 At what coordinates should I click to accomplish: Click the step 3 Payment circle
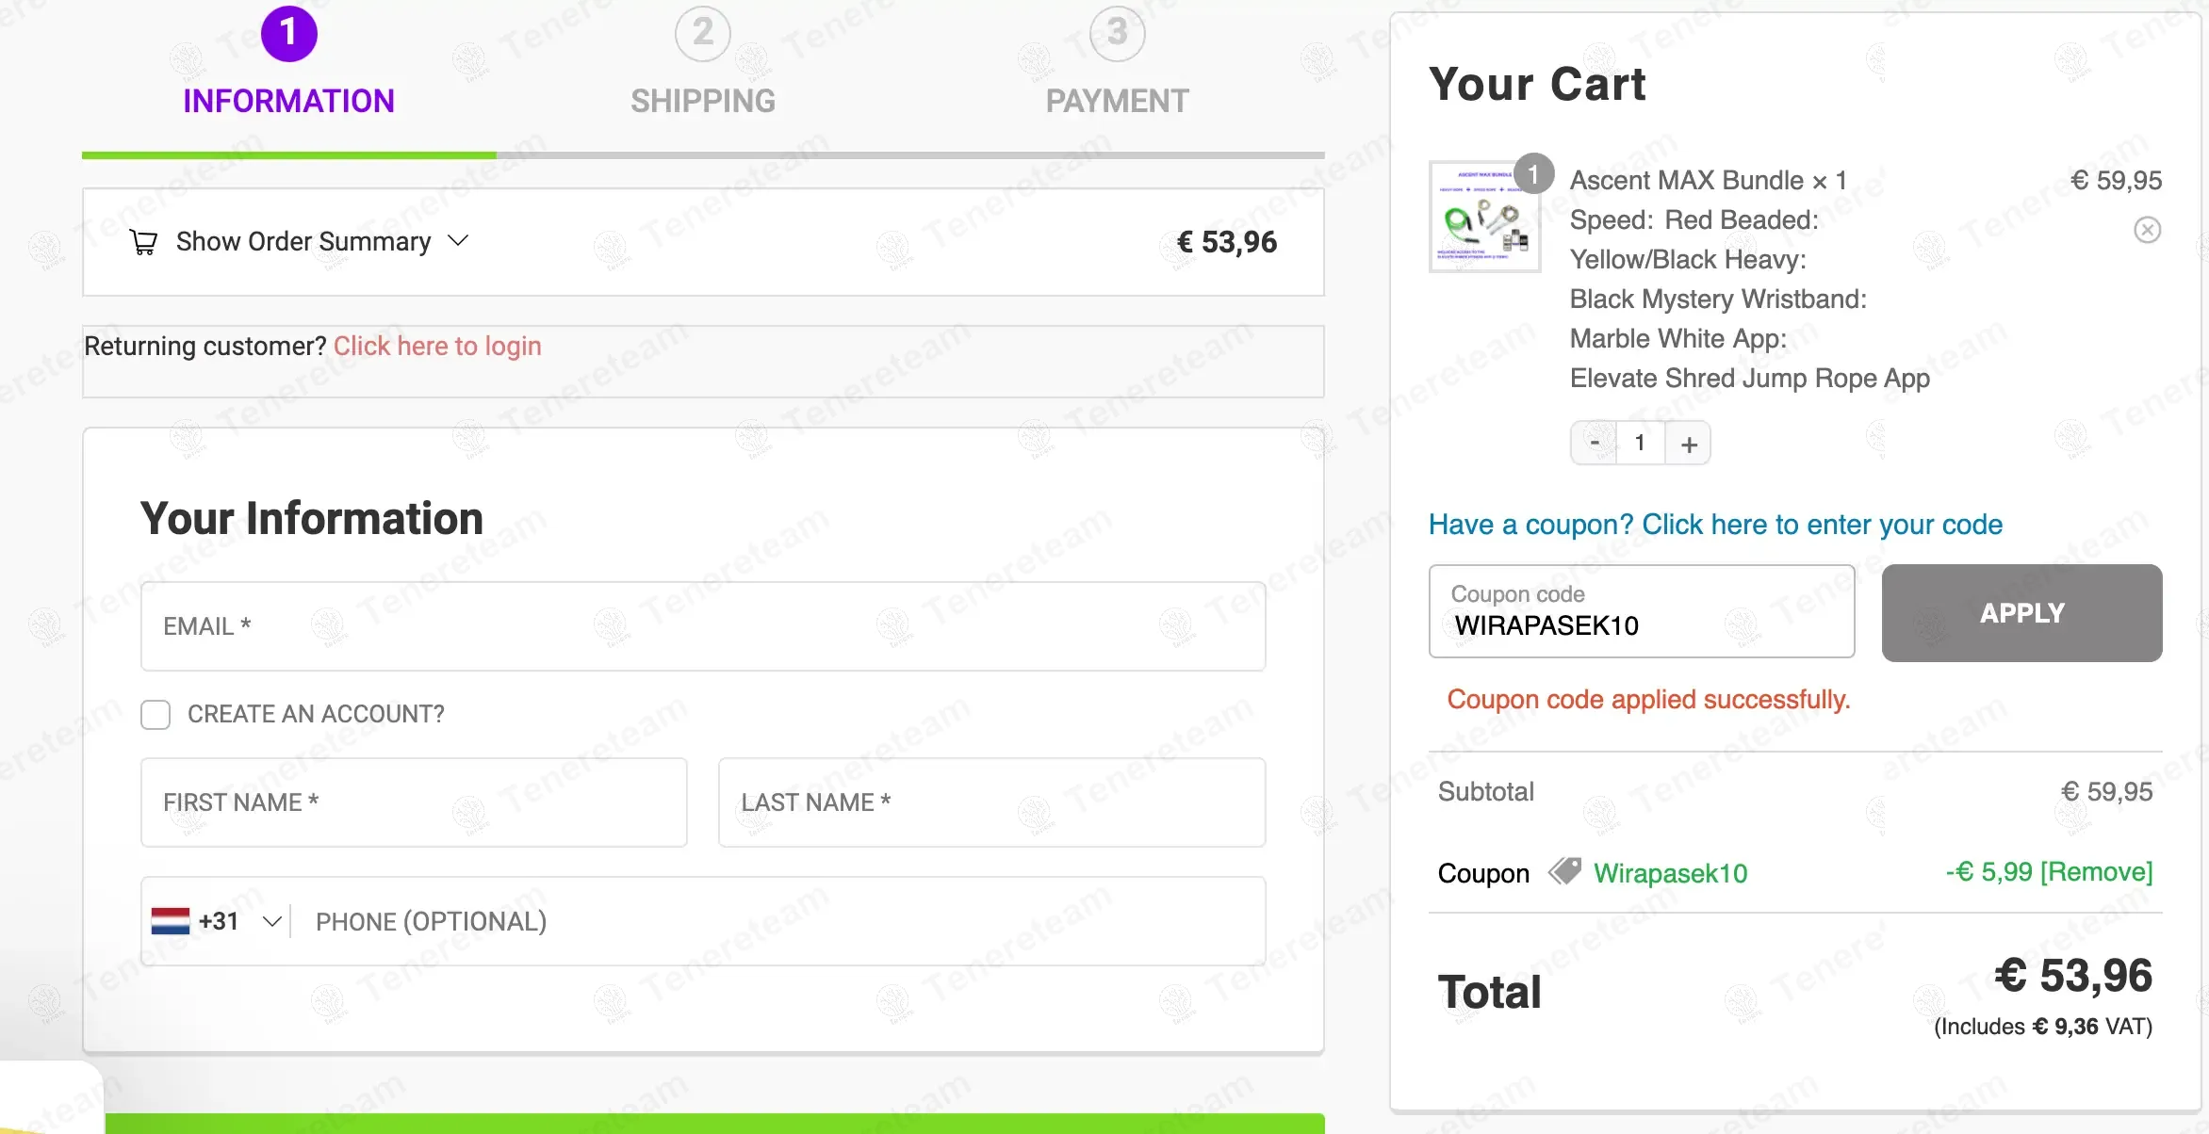1117,34
